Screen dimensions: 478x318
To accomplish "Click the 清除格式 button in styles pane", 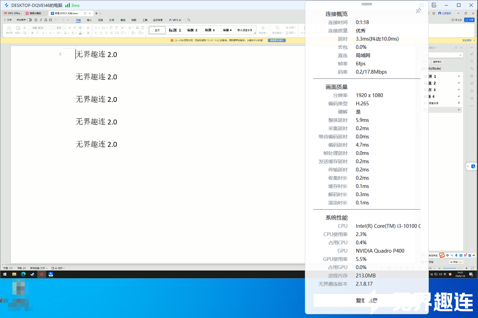I will [437, 62].
